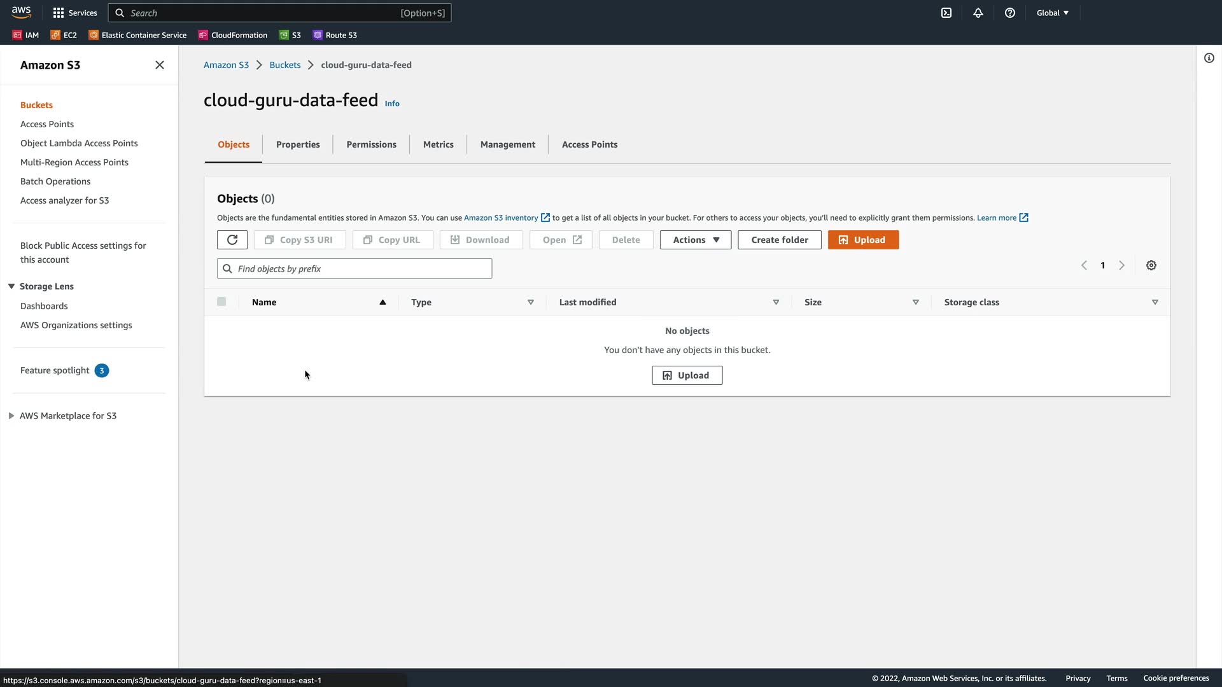Open the CloudShell icon in the top bar
Screen dimensions: 1222x687
tap(946, 13)
